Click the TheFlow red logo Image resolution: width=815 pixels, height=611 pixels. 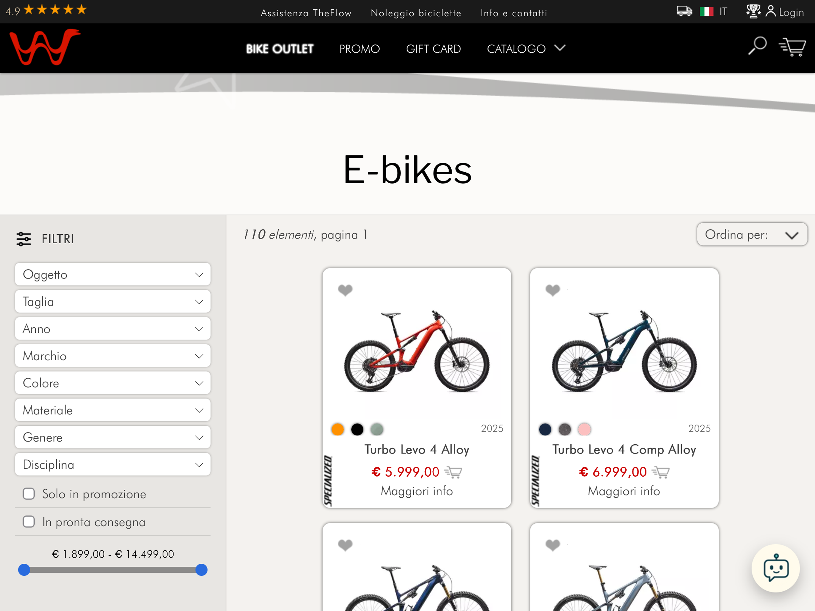click(45, 47)
